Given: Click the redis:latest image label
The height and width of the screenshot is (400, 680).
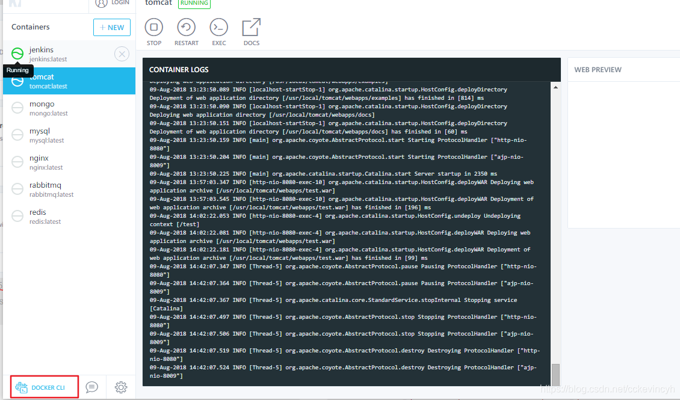Looking at the screenshot, I should click(45, 221).
